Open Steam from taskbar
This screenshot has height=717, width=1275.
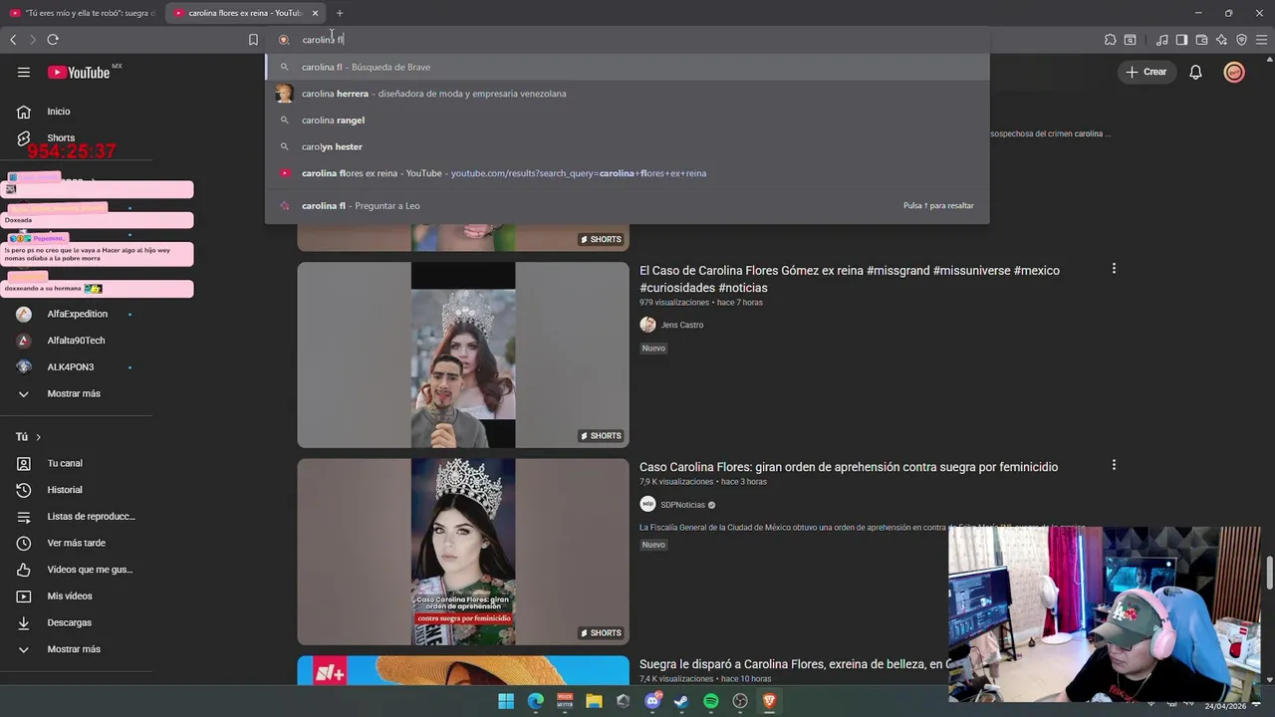(x=681, y=701)
